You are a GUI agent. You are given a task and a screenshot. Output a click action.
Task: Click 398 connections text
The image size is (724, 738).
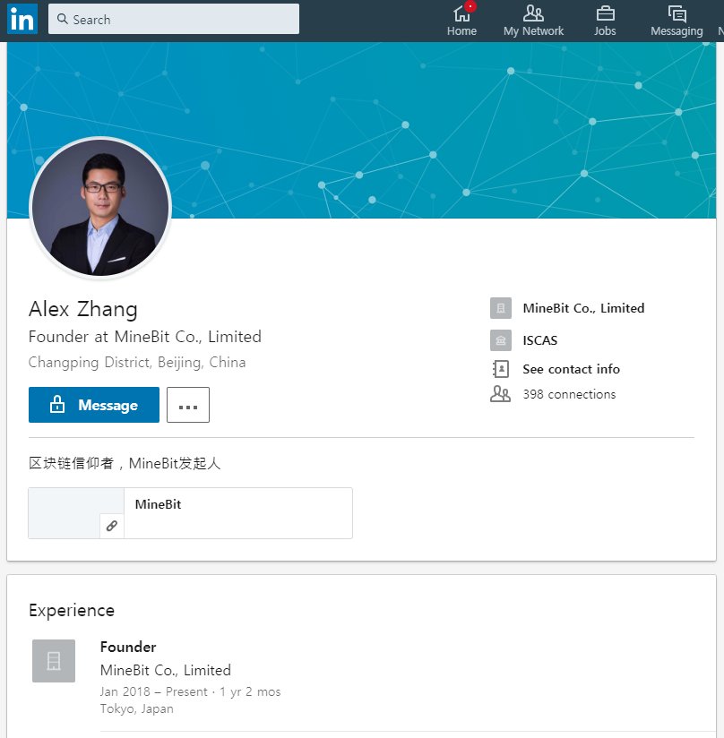coord(569,394)
